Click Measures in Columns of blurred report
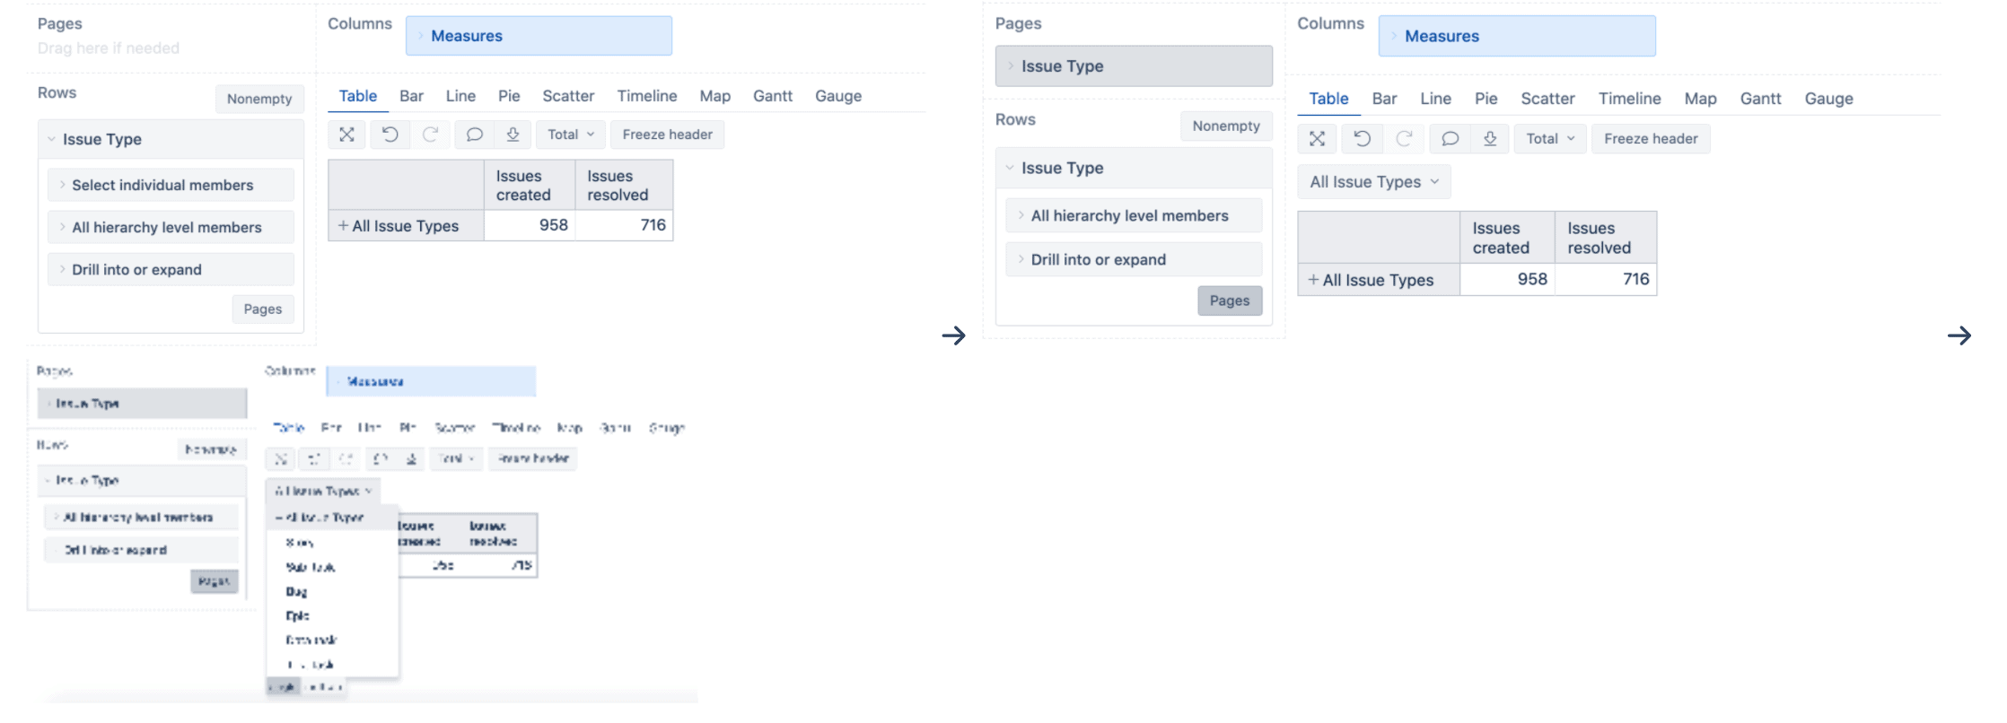The image size is (2007, 723). [x=431, y=381]
